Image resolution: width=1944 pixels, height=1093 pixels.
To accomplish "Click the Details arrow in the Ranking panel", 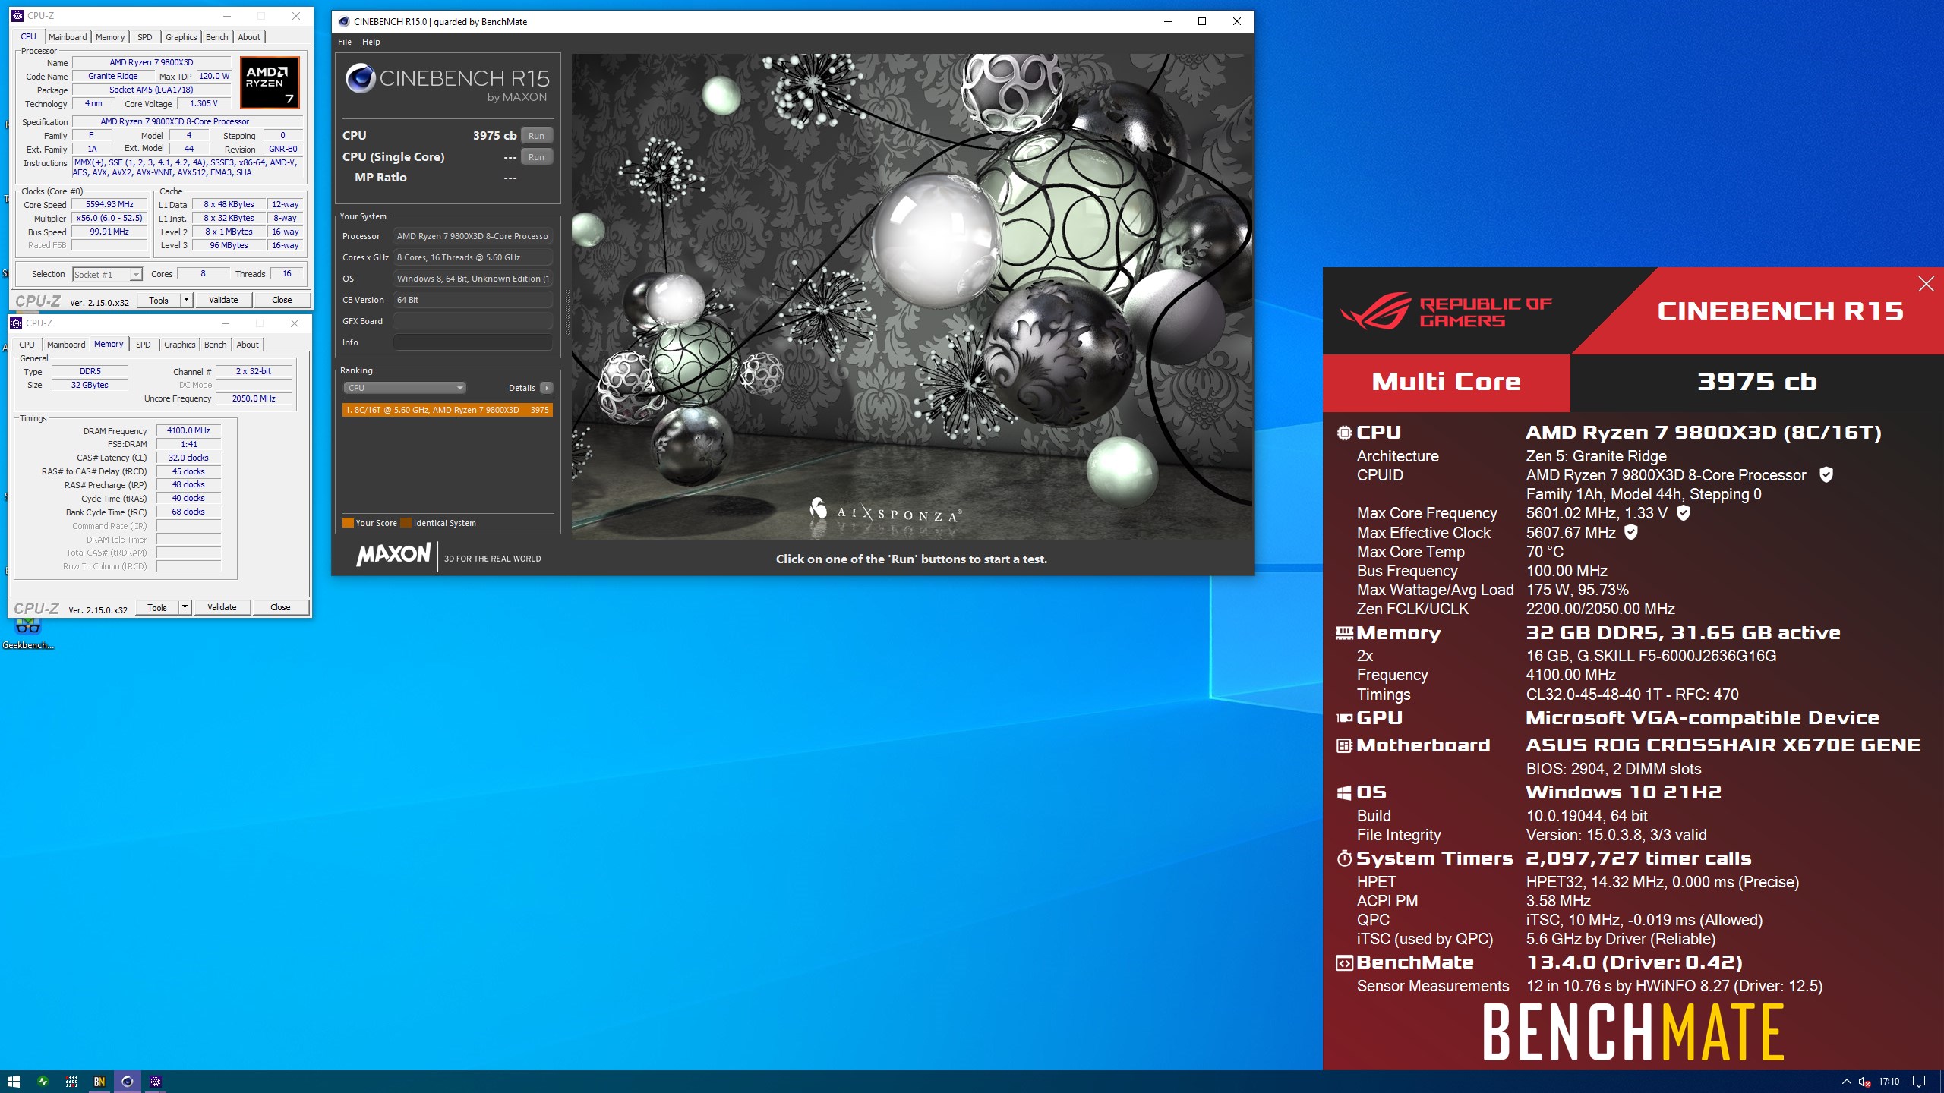I will pos(547,388).
